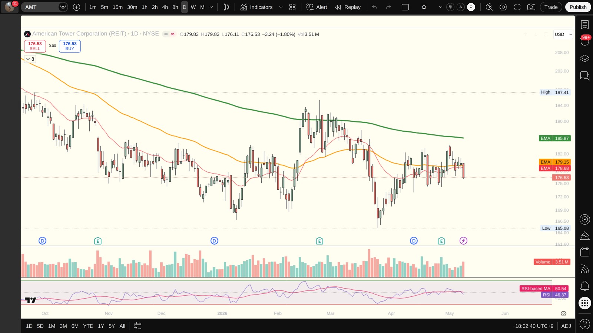Image resolution: width=593 pixels, height=333 pixels.
Task: Open dropdown arrow next to Ω icon
Action: tap(440, 7)
